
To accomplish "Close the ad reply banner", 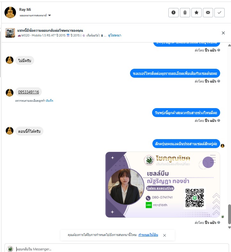I will point(223,33).
